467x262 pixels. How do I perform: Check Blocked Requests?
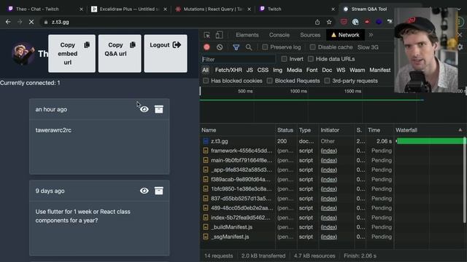[269, 81]
